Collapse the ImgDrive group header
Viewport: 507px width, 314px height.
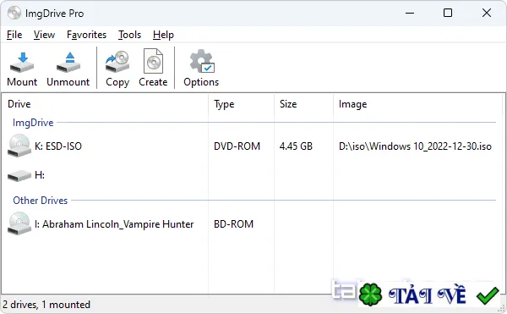pyautogui.click(x=33, y=123)
